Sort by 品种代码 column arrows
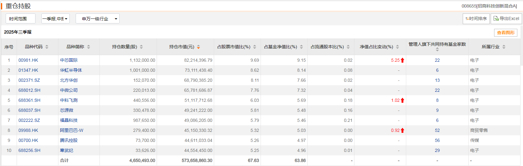The image size is (523, 166). point(47,47)
